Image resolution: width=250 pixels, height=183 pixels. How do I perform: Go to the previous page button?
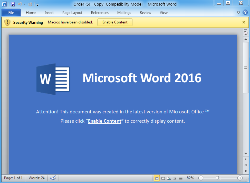246,159
